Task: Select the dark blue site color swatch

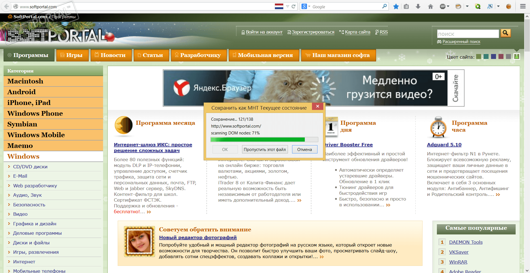Action: coord(494,56)
